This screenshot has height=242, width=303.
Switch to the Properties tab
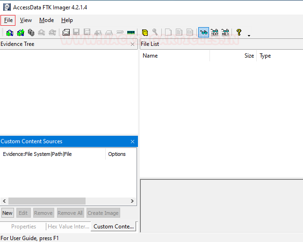point(23,227)
